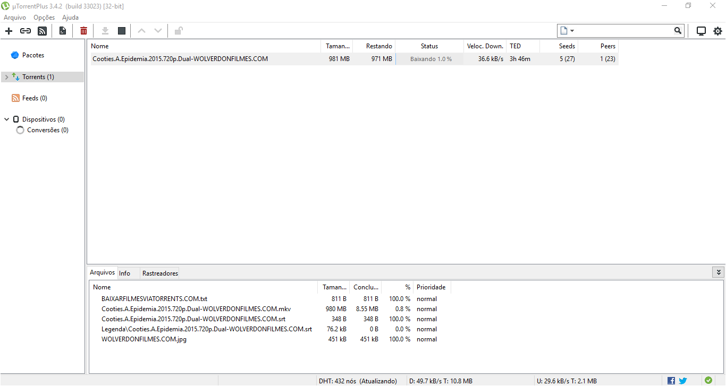Sort torrents by the Veloc. Down. column
726x386 pixels.
[485, 46]
